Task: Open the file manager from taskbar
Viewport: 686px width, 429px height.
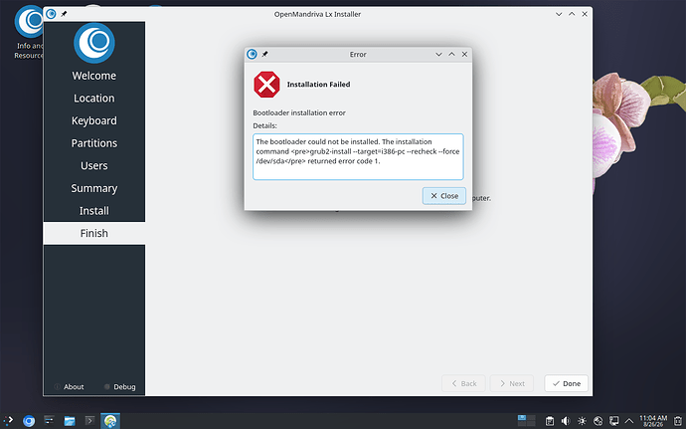Action: pyautogui.click(x=70, y=421)
